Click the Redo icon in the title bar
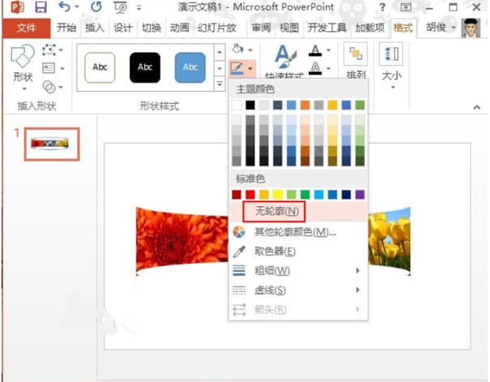The width and height of the screenshot is (490, 382). (96, 7)
